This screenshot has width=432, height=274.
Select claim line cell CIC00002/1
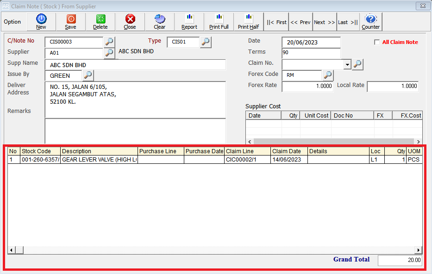coord(247,159)
